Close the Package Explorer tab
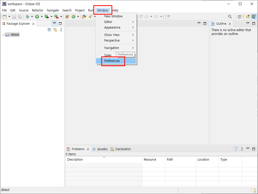Screen dimensions: 258x194 point(33,24)
